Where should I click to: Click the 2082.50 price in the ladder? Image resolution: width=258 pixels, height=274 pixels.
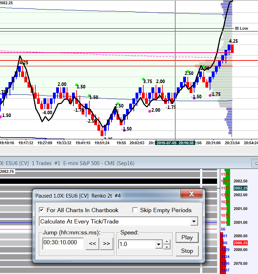[240, 181]
